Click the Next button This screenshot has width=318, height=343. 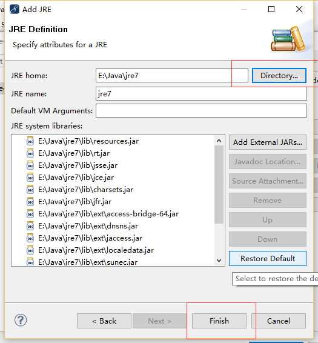(x=160, y=321)
